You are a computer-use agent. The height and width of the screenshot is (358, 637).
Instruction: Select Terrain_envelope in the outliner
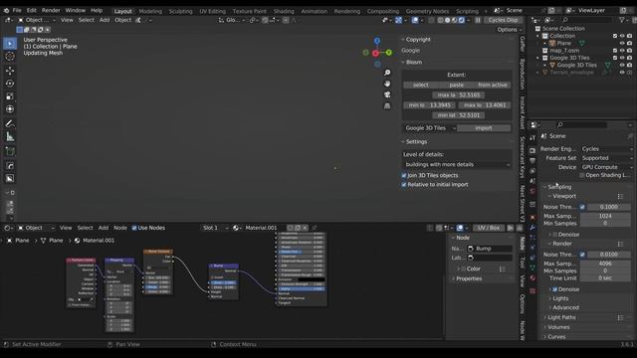tap(571, 73)
